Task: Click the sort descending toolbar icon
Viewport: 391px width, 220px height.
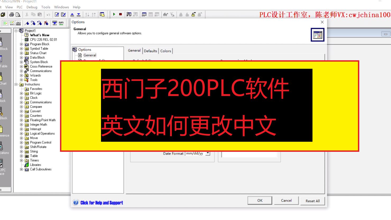Action: coord(94,15)
